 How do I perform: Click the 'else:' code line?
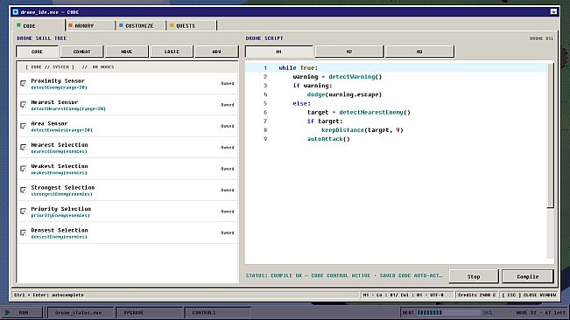click(x=302, y=103)
